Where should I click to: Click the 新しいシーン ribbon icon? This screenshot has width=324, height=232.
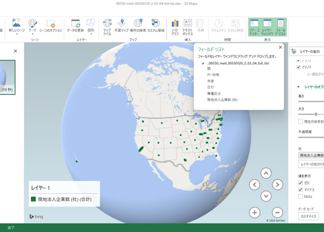click(16, 23)
